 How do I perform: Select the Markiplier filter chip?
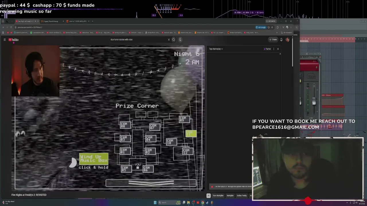point(230,196)
